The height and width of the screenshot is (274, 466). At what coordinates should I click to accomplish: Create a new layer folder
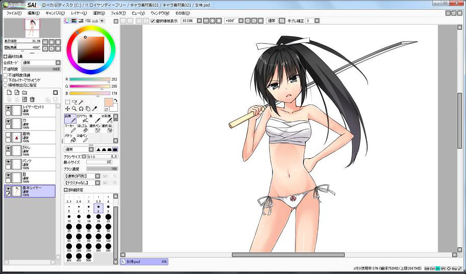click(24, 92)
